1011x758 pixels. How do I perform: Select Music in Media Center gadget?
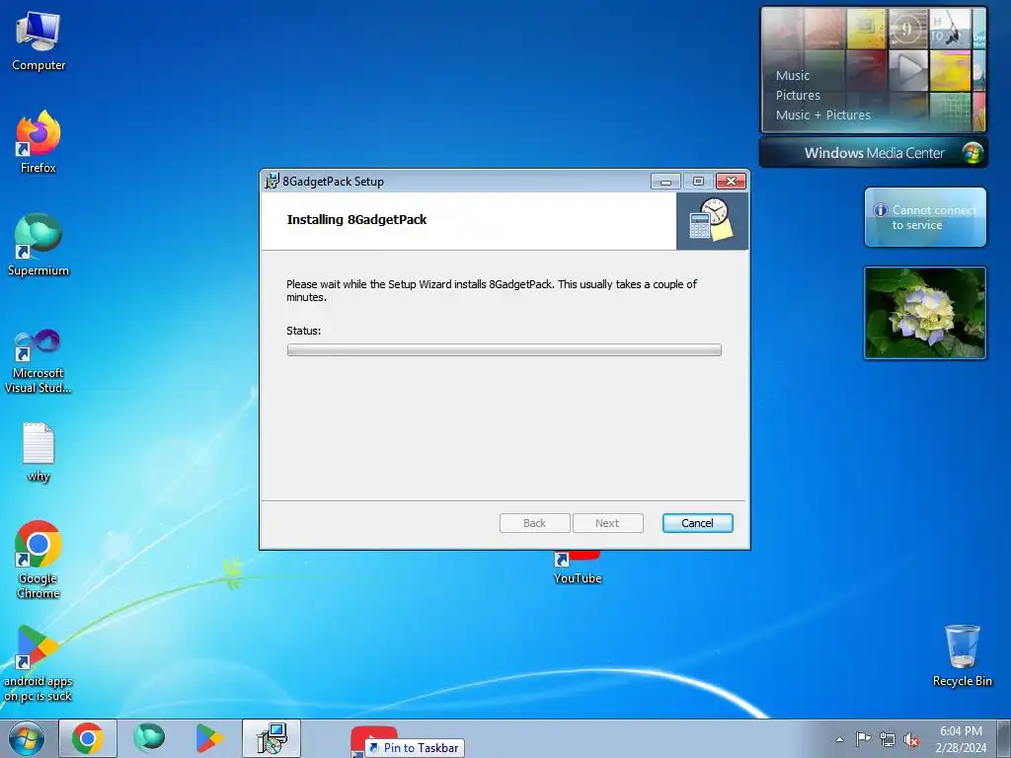(x=793, y=75)
